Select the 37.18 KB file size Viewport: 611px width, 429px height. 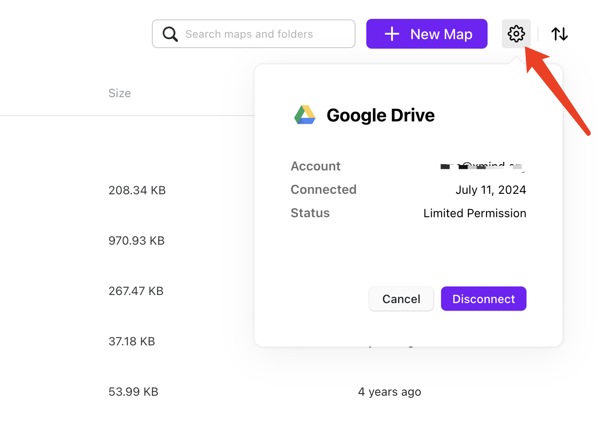pos(132,341)
